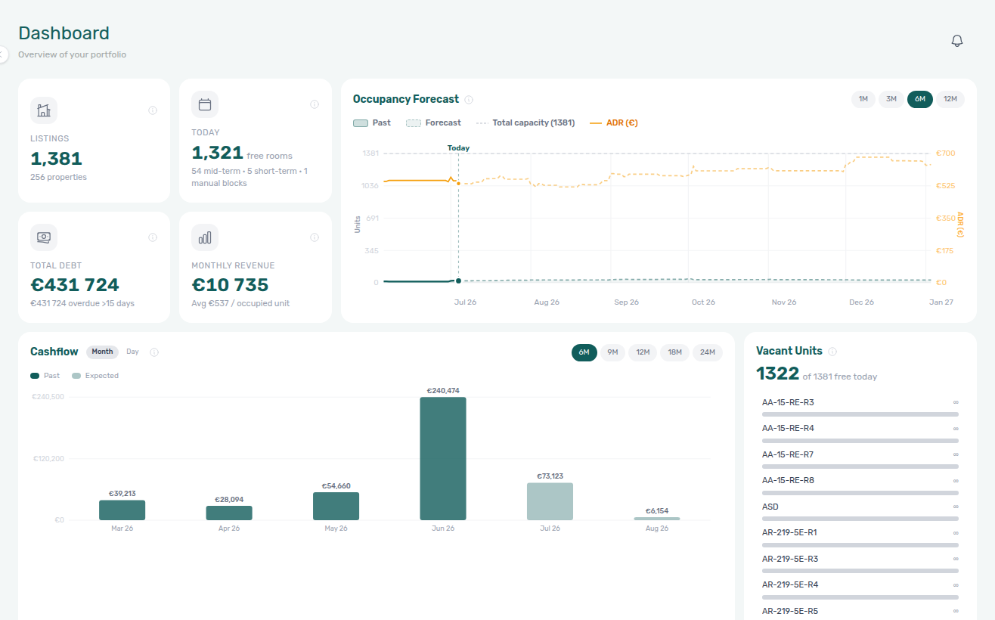This screenshot has height=620, width=995.
Task: Open vacant unit AA-15-RE-R7
Action: tap(860, 459)
